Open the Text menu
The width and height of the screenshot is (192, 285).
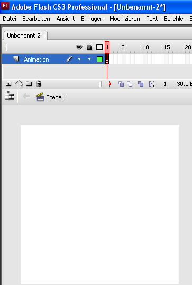[x=152, y=19]
